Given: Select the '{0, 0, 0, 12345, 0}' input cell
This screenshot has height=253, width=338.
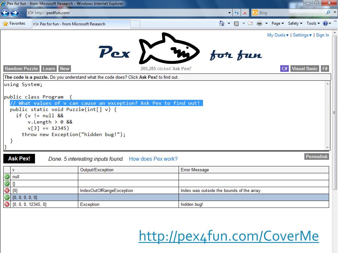Looking at the screenshot, I should 44,204.
